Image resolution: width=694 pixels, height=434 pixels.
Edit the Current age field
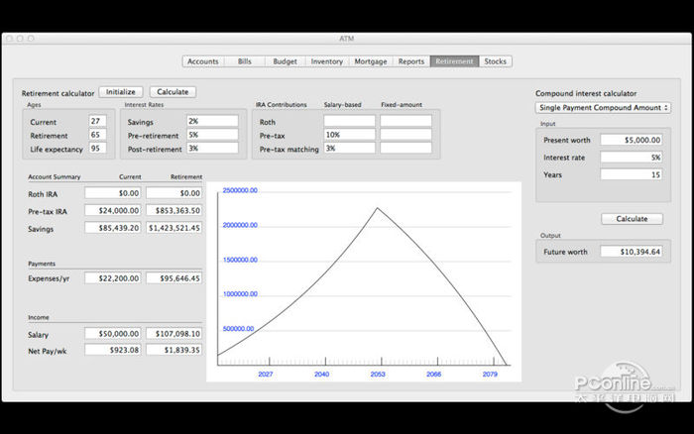point(97,121)
